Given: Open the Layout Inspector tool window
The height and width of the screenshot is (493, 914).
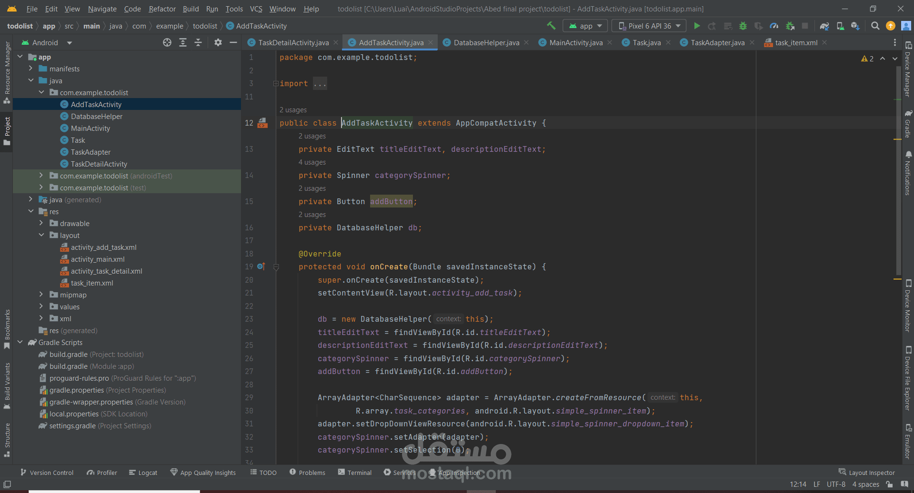Looking at the screenshot, I should (x=867, y=473).
